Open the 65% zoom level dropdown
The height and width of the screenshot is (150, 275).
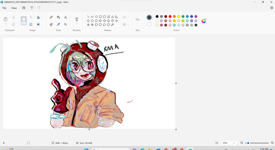[x=229, y=143]
